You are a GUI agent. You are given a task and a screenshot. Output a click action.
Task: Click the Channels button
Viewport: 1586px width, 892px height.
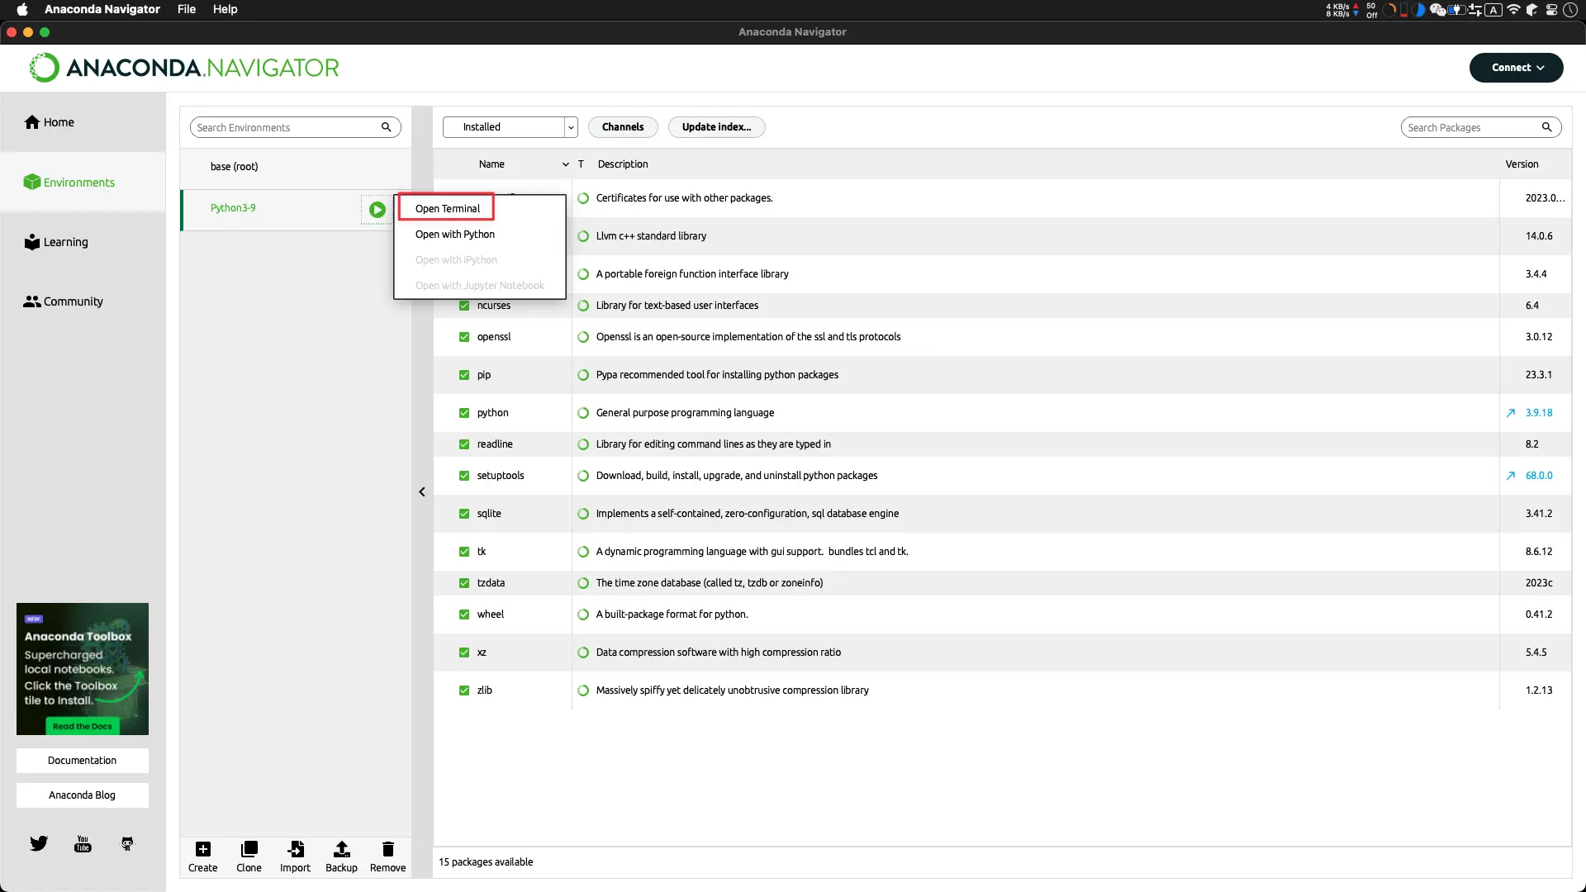(622, 126)
